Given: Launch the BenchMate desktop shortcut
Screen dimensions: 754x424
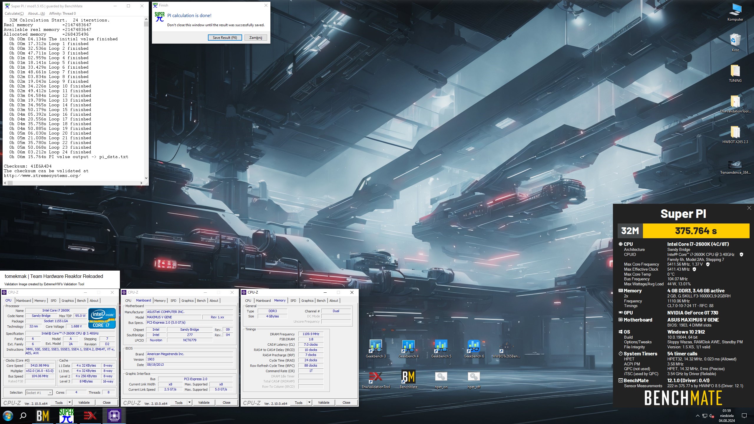Looking at the screenshot, I should click(x=409, y=380).
